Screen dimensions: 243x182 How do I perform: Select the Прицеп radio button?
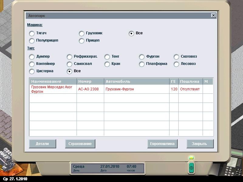[82, 41]
